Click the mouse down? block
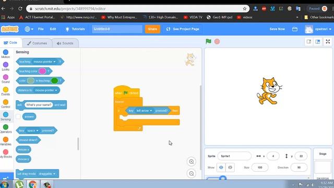The width and height of the screenshot is (334, 188). coord(28,140)
